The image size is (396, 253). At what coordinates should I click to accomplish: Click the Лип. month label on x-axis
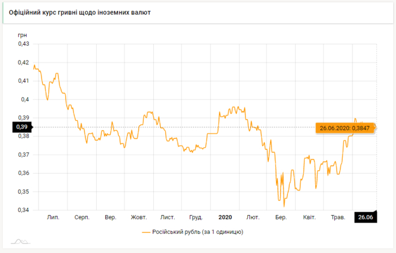click(x=53, y=217)
